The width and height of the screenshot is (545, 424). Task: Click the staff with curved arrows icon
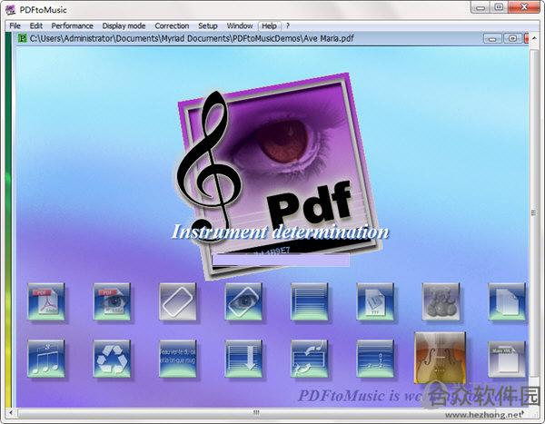pos(309,359)
